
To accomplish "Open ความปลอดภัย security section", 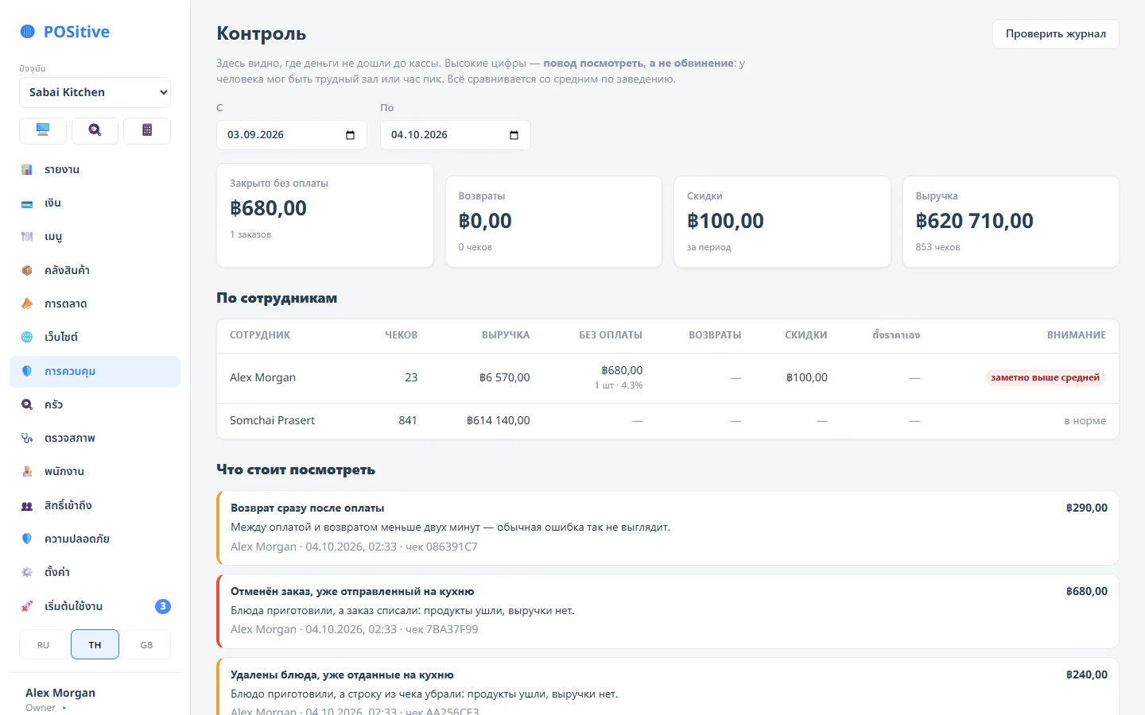I will 95,539.
